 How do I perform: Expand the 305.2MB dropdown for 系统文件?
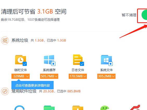(x=106, y=76)
